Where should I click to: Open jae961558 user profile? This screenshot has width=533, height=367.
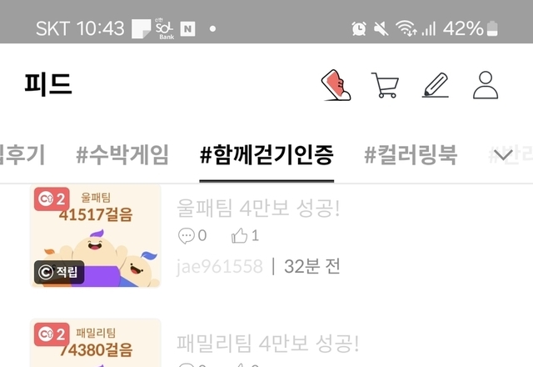pos(220,266)
